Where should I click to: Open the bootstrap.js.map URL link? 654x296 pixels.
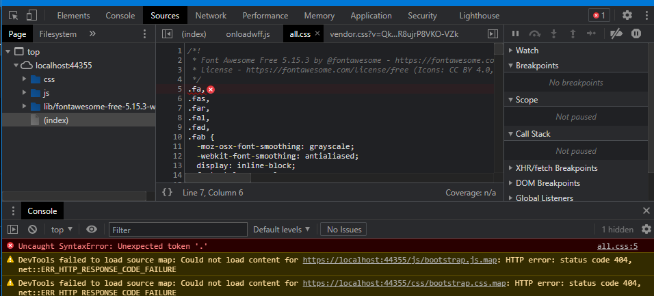400,260
